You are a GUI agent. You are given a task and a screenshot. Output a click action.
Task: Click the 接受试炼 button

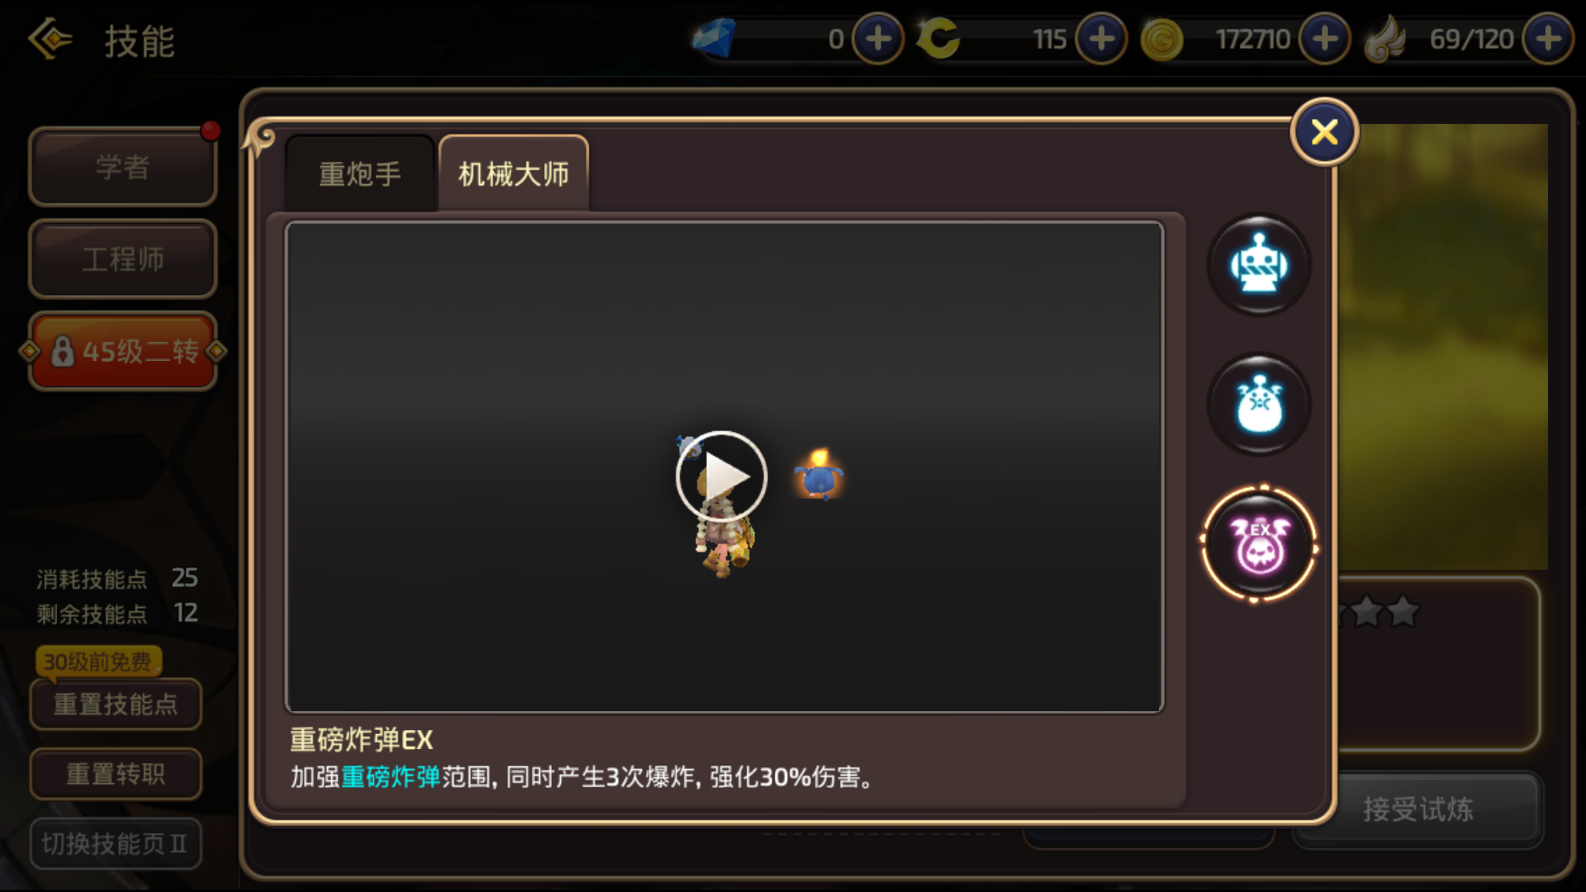point(1417,809)
